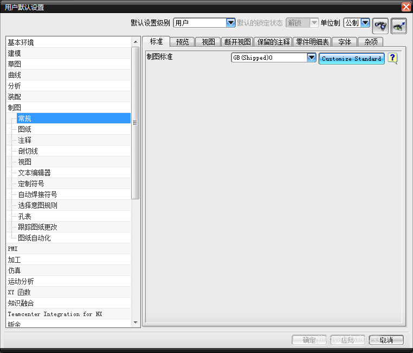Select 图纸 under 制图
The width and height of the screenshot is (413, 353).
point(74,129)
